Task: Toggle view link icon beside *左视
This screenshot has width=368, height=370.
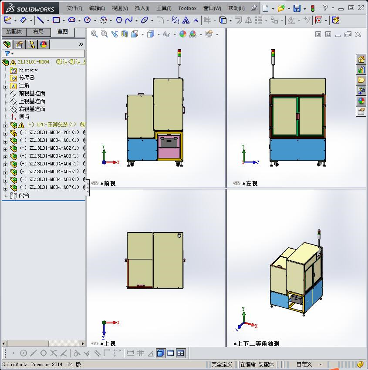Action: (237, 183)
